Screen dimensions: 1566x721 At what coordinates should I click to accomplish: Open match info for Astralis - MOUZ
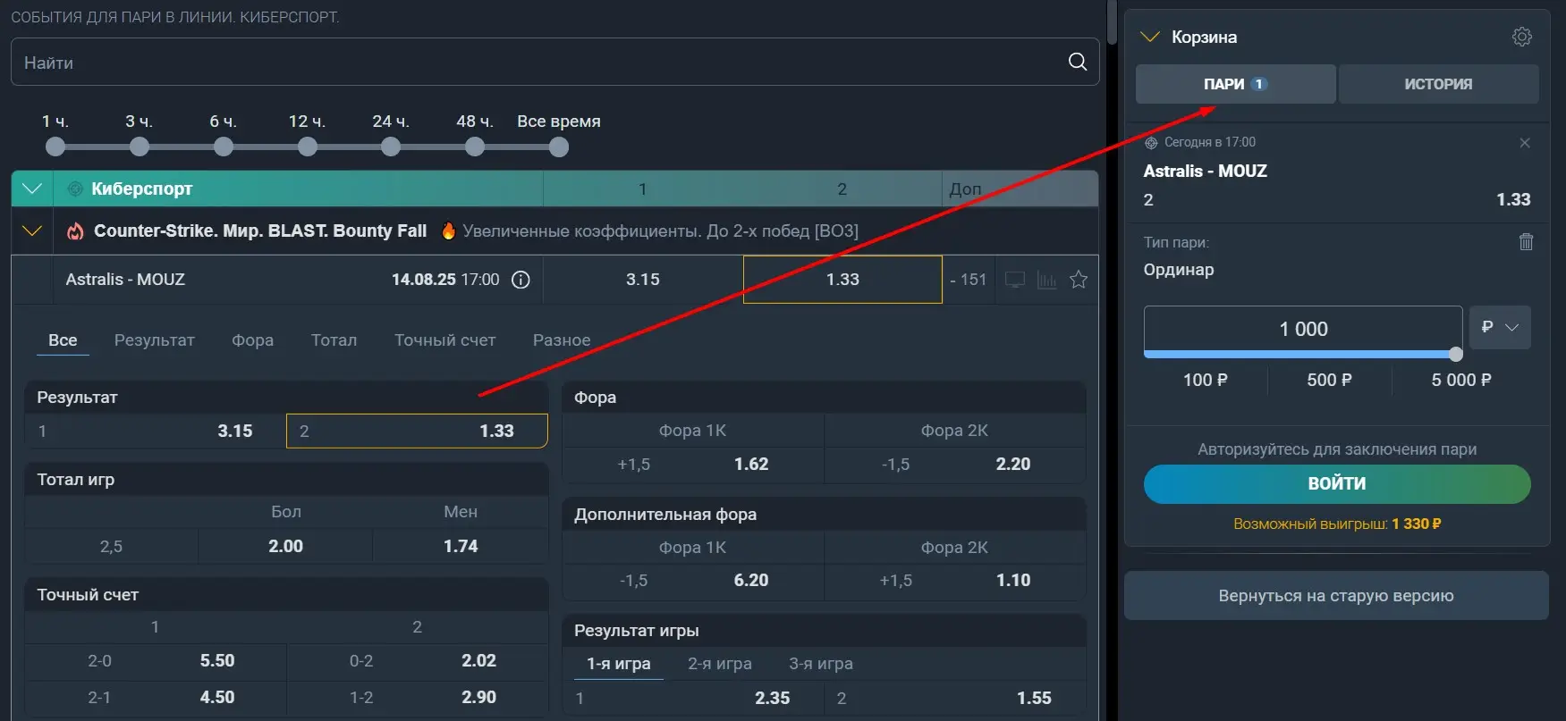(x=521, y=280)
